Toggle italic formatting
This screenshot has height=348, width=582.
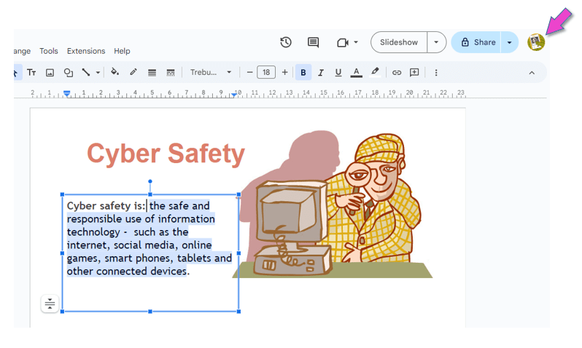321,73
